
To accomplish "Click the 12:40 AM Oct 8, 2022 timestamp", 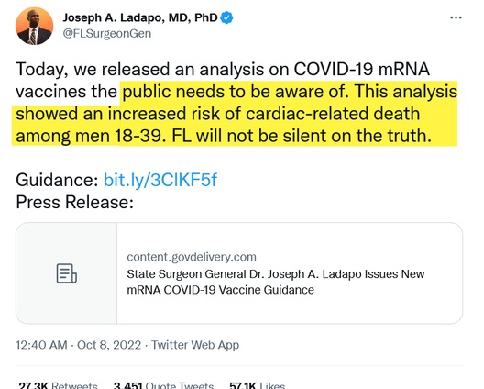I will (79, 345).
